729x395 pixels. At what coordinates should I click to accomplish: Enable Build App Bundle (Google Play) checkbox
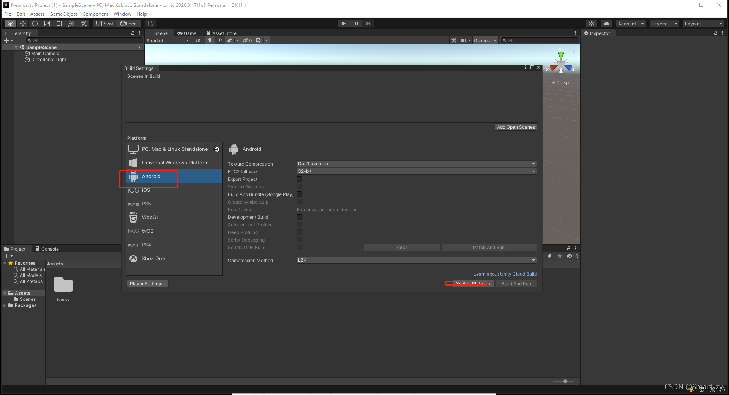click(x=299, y=194)
